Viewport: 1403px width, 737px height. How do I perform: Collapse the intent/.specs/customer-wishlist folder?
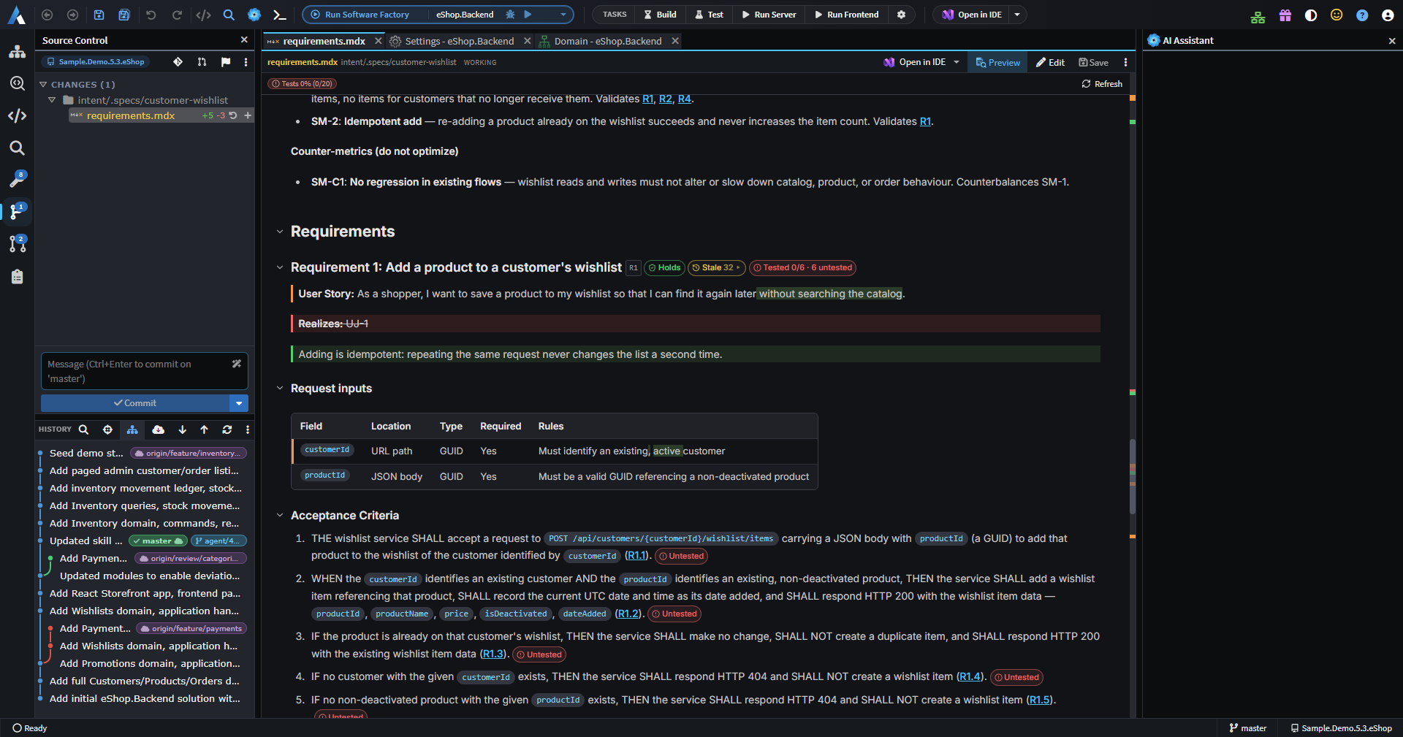(52, 100)
